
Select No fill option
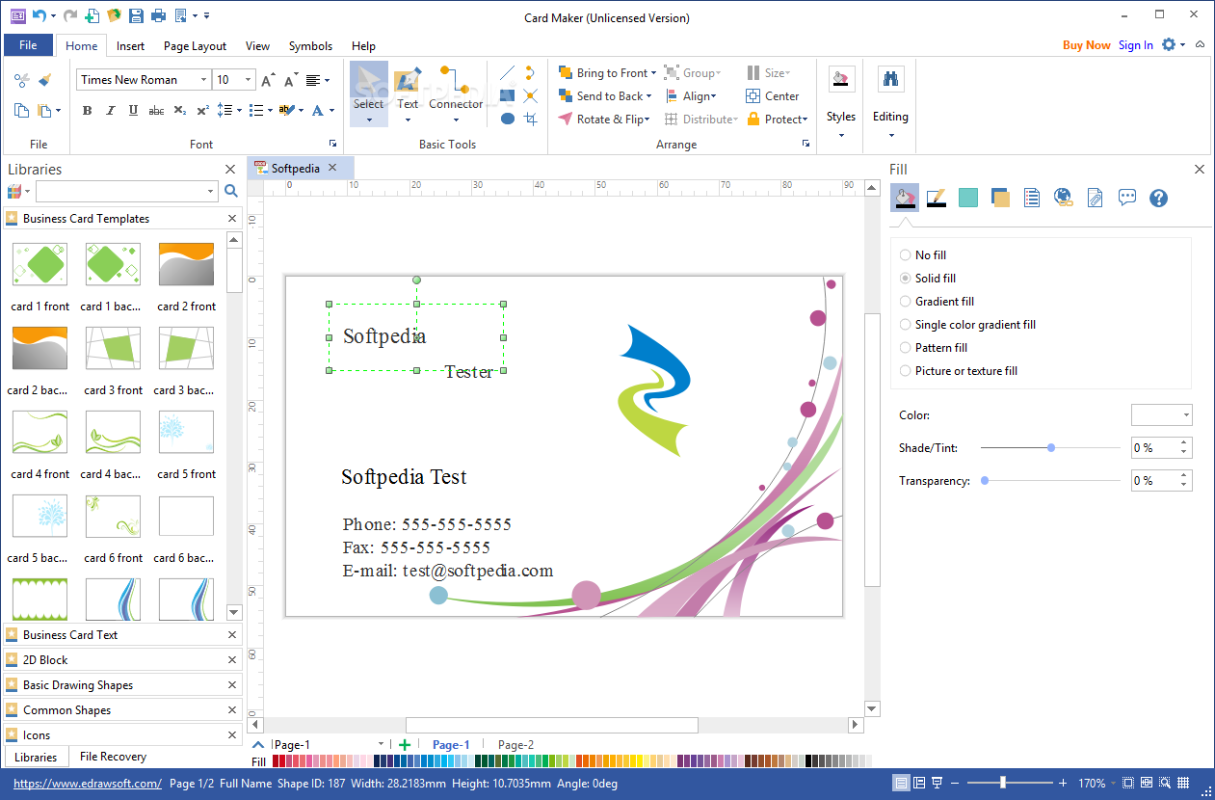click(923, 255)
